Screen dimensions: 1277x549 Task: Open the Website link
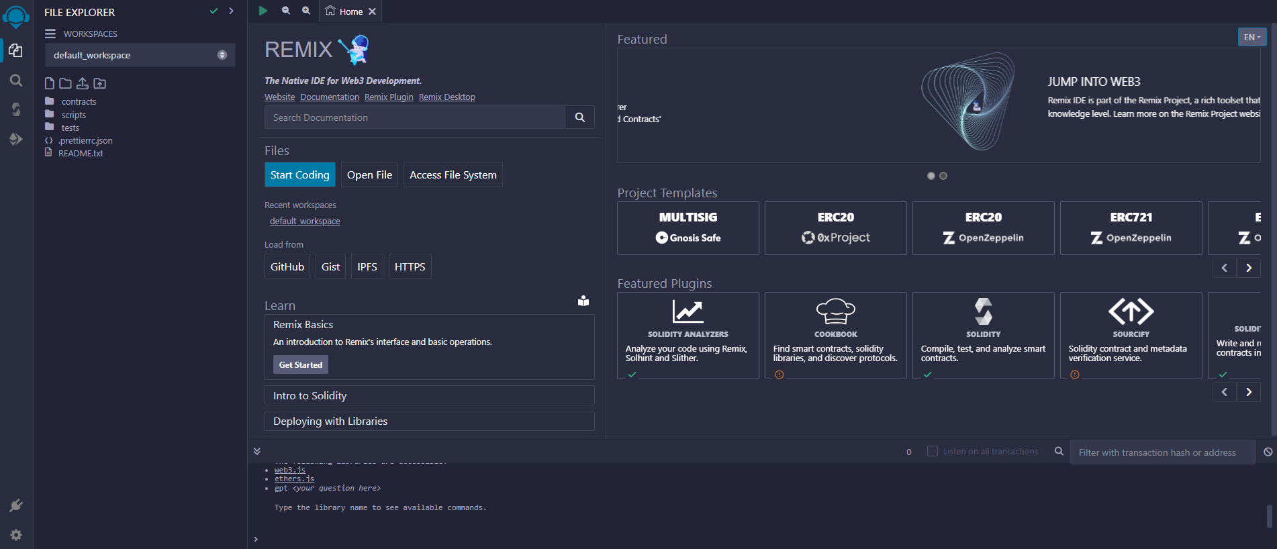pos(280,97)
